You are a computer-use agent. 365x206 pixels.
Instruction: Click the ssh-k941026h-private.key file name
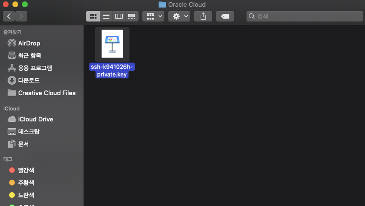click(x=112, y=71)
